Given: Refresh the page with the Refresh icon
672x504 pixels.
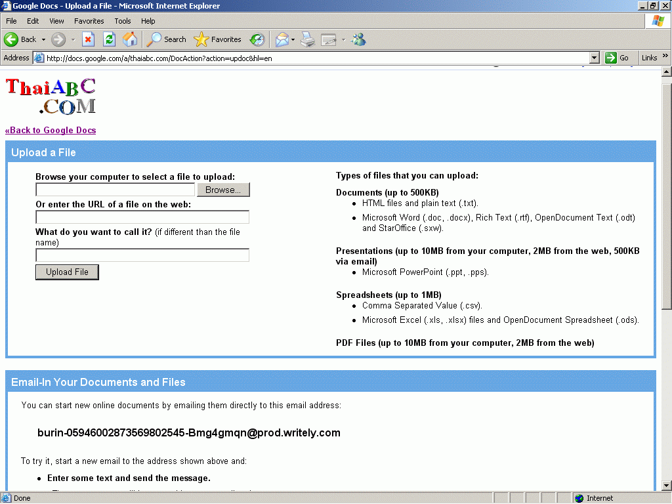Looking at the screenshot, I should point(109,39).
